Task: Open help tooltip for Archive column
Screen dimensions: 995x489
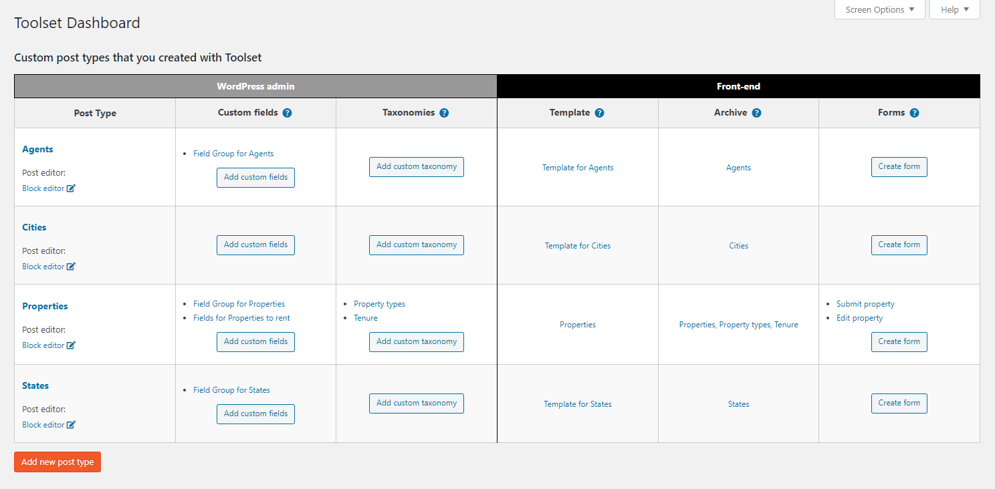Action: point(756,113)
